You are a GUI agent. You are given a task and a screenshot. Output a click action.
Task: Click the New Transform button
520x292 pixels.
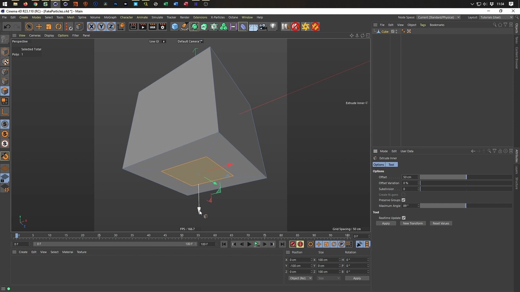[413, 223]
